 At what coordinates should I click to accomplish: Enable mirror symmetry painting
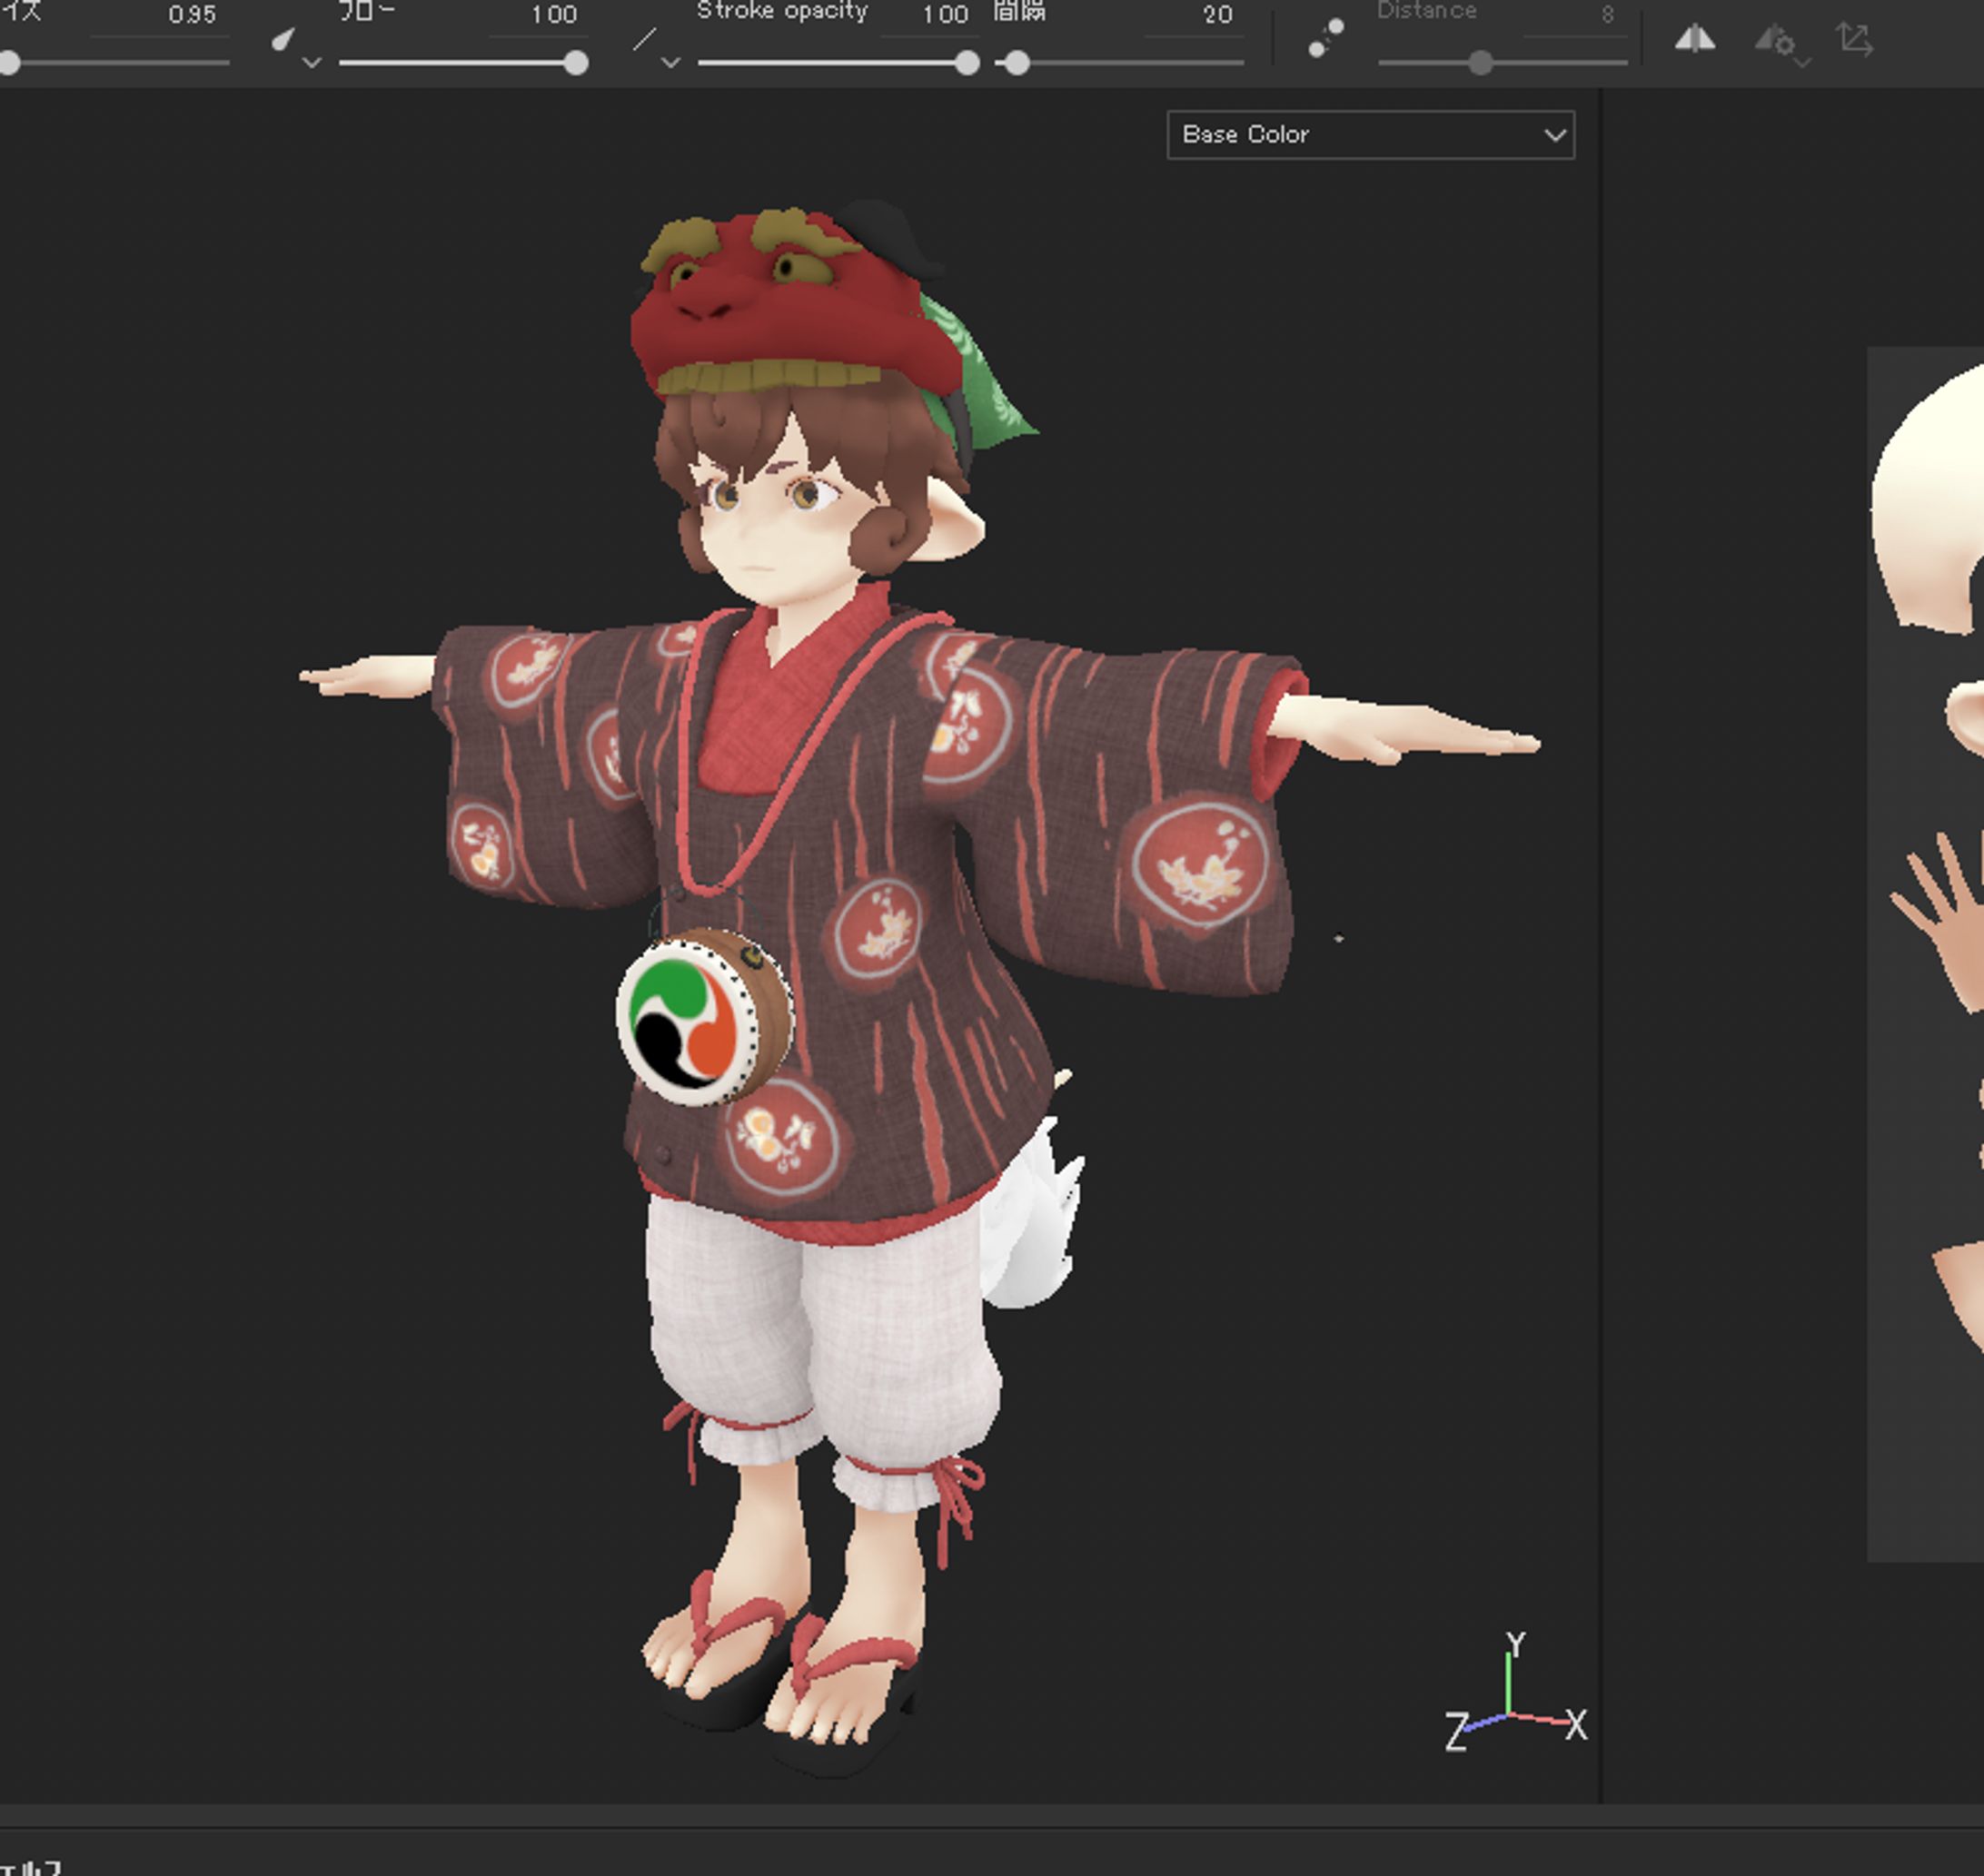click(1698, 40)
